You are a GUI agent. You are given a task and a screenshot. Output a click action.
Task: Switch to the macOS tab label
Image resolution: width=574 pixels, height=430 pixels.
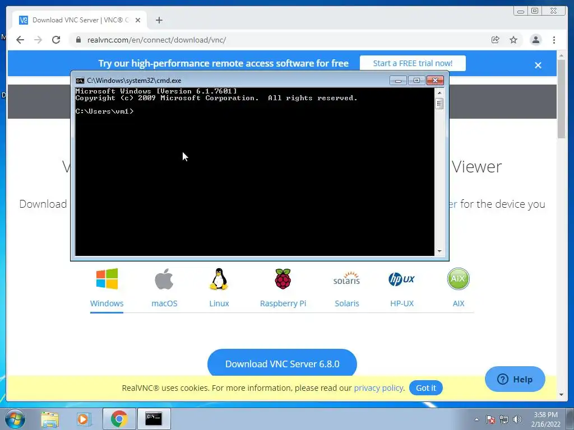164,303
